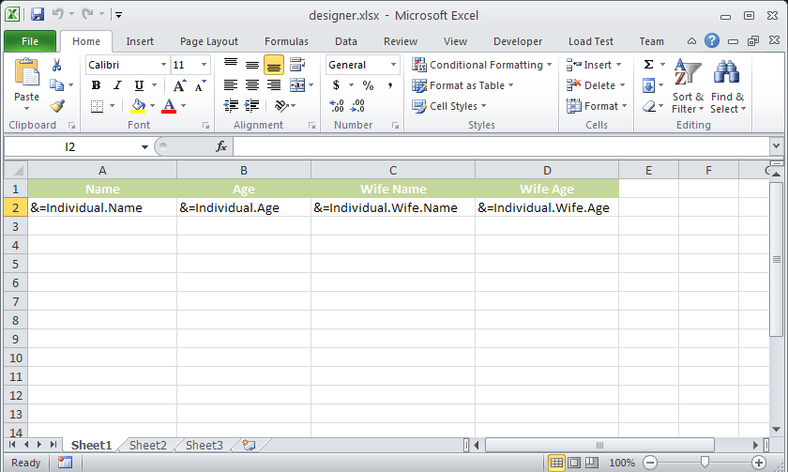Click in the formula bar input
This screenshot has width=788, height=472.
[x=501, y=146]
